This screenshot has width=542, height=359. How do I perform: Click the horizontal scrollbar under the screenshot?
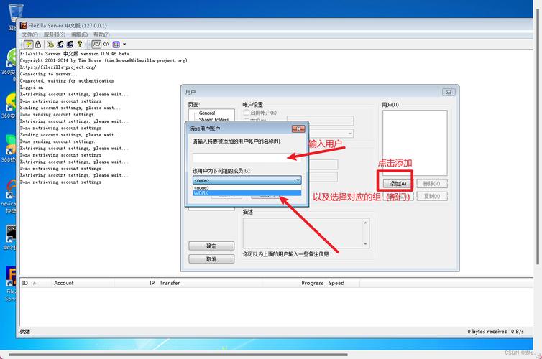[x=178, y=355]
